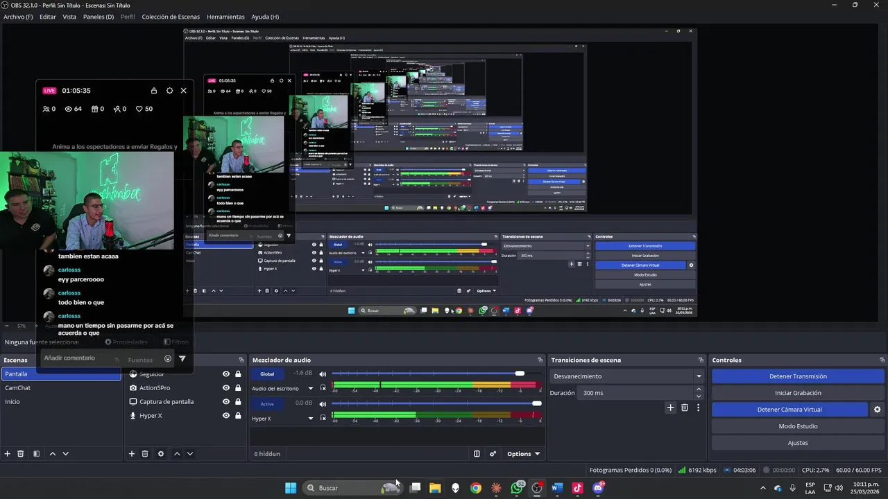This screenshot has height=499, width=888.
Task: Open advanced audio properties gears in mixer
Action: point(493,454)
